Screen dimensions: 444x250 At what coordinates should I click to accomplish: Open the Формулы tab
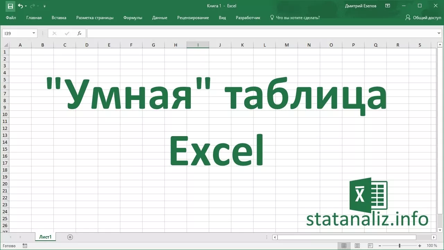click(133, 18)
